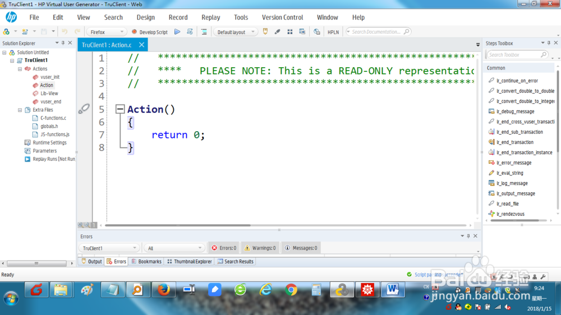Select vuser_init in Solution Explorer

point(50,77)
